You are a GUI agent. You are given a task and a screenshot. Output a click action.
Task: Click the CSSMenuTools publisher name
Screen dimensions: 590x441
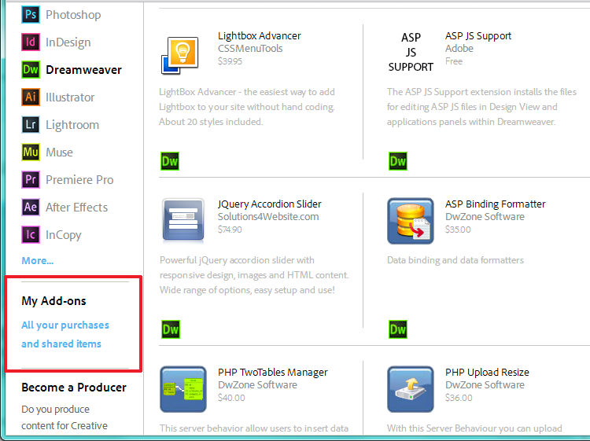point(250,49)
